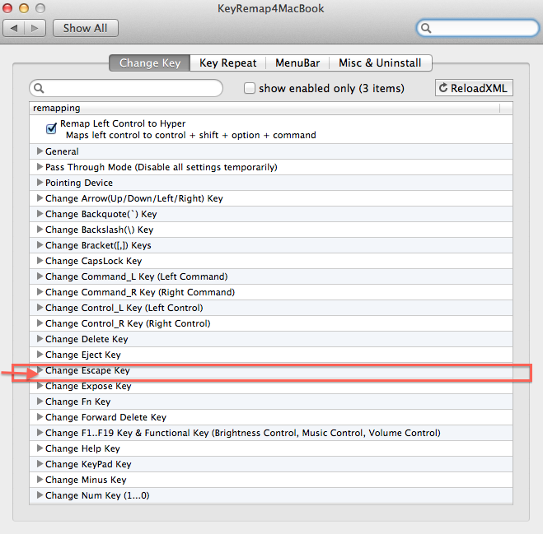
Task: Expand Change Escape Key section
Action: (39, 370)
